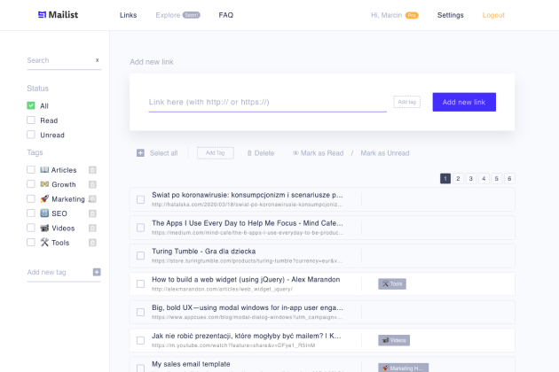Tick the Articles tag checkbox
The height and width of the screenshot is (372, 559).
point(31,170)
